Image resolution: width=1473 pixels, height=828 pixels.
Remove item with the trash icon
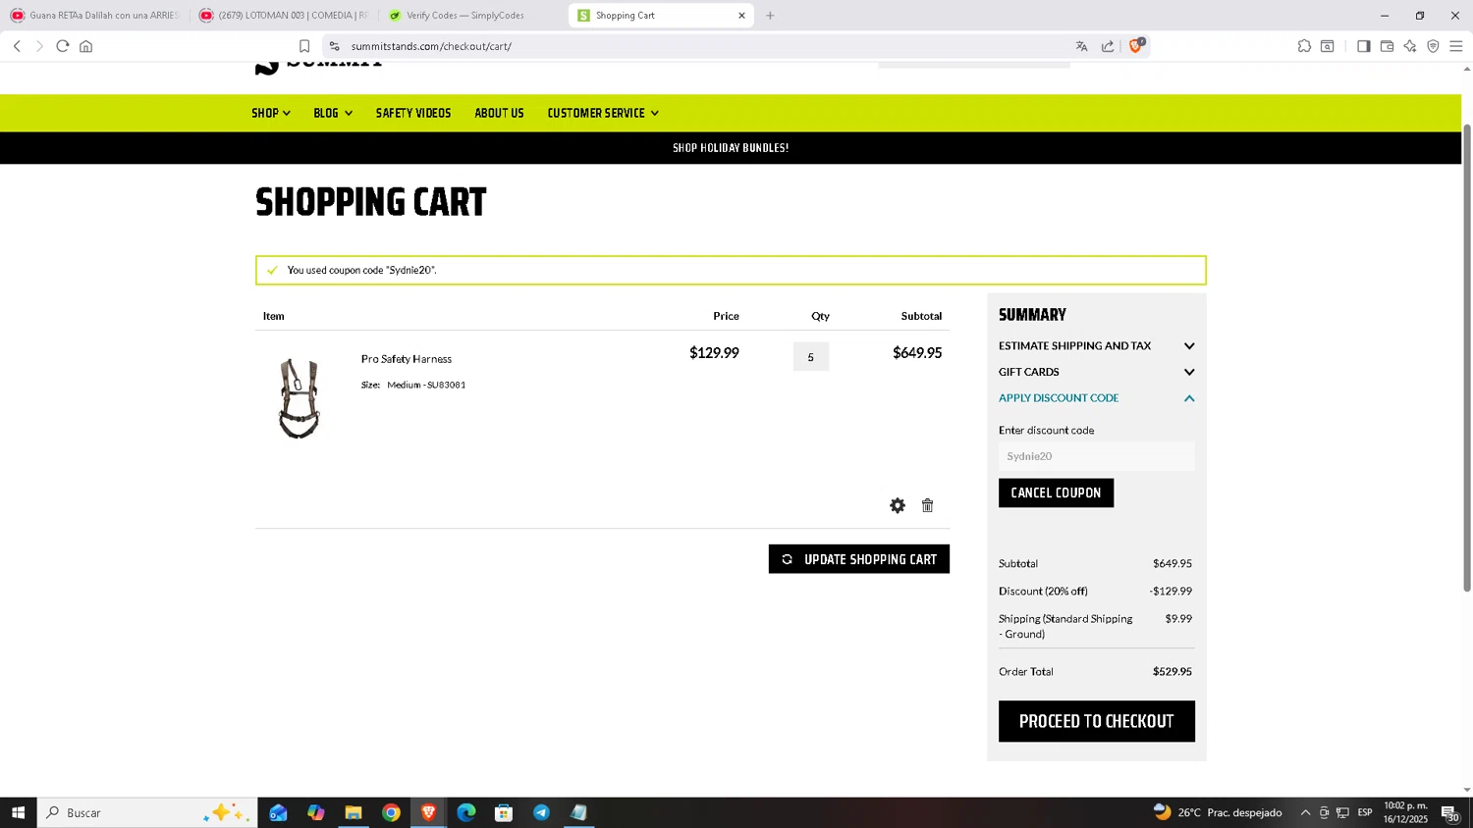click(927, 505)
